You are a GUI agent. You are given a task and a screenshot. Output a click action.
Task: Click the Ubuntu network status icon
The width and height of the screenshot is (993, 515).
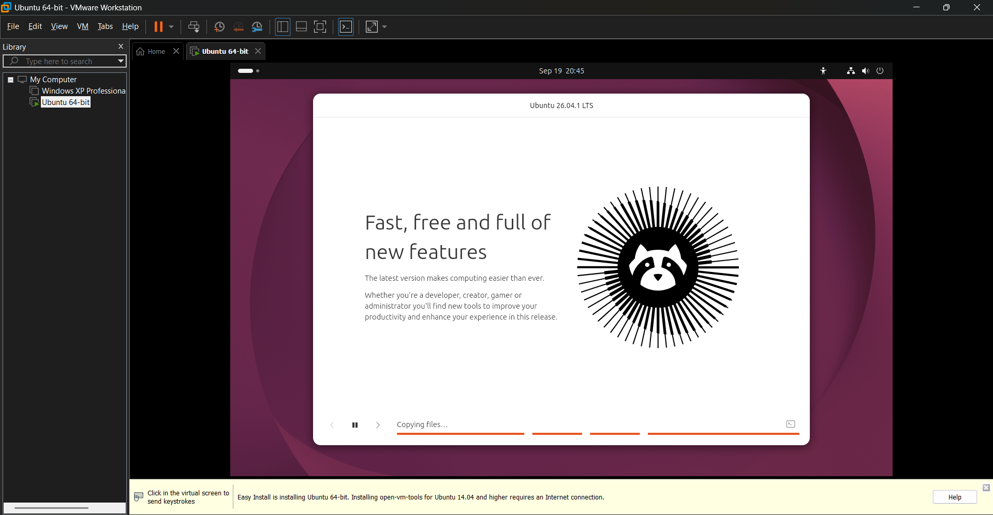[851, 71]
